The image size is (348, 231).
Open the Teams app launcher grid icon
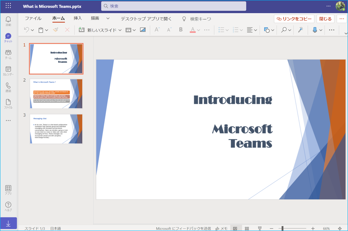pos(8,6)
